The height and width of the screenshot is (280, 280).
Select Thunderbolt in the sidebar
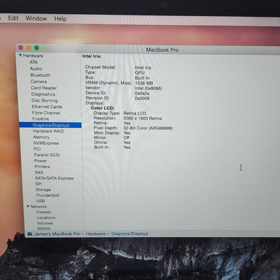coord(48,195)
